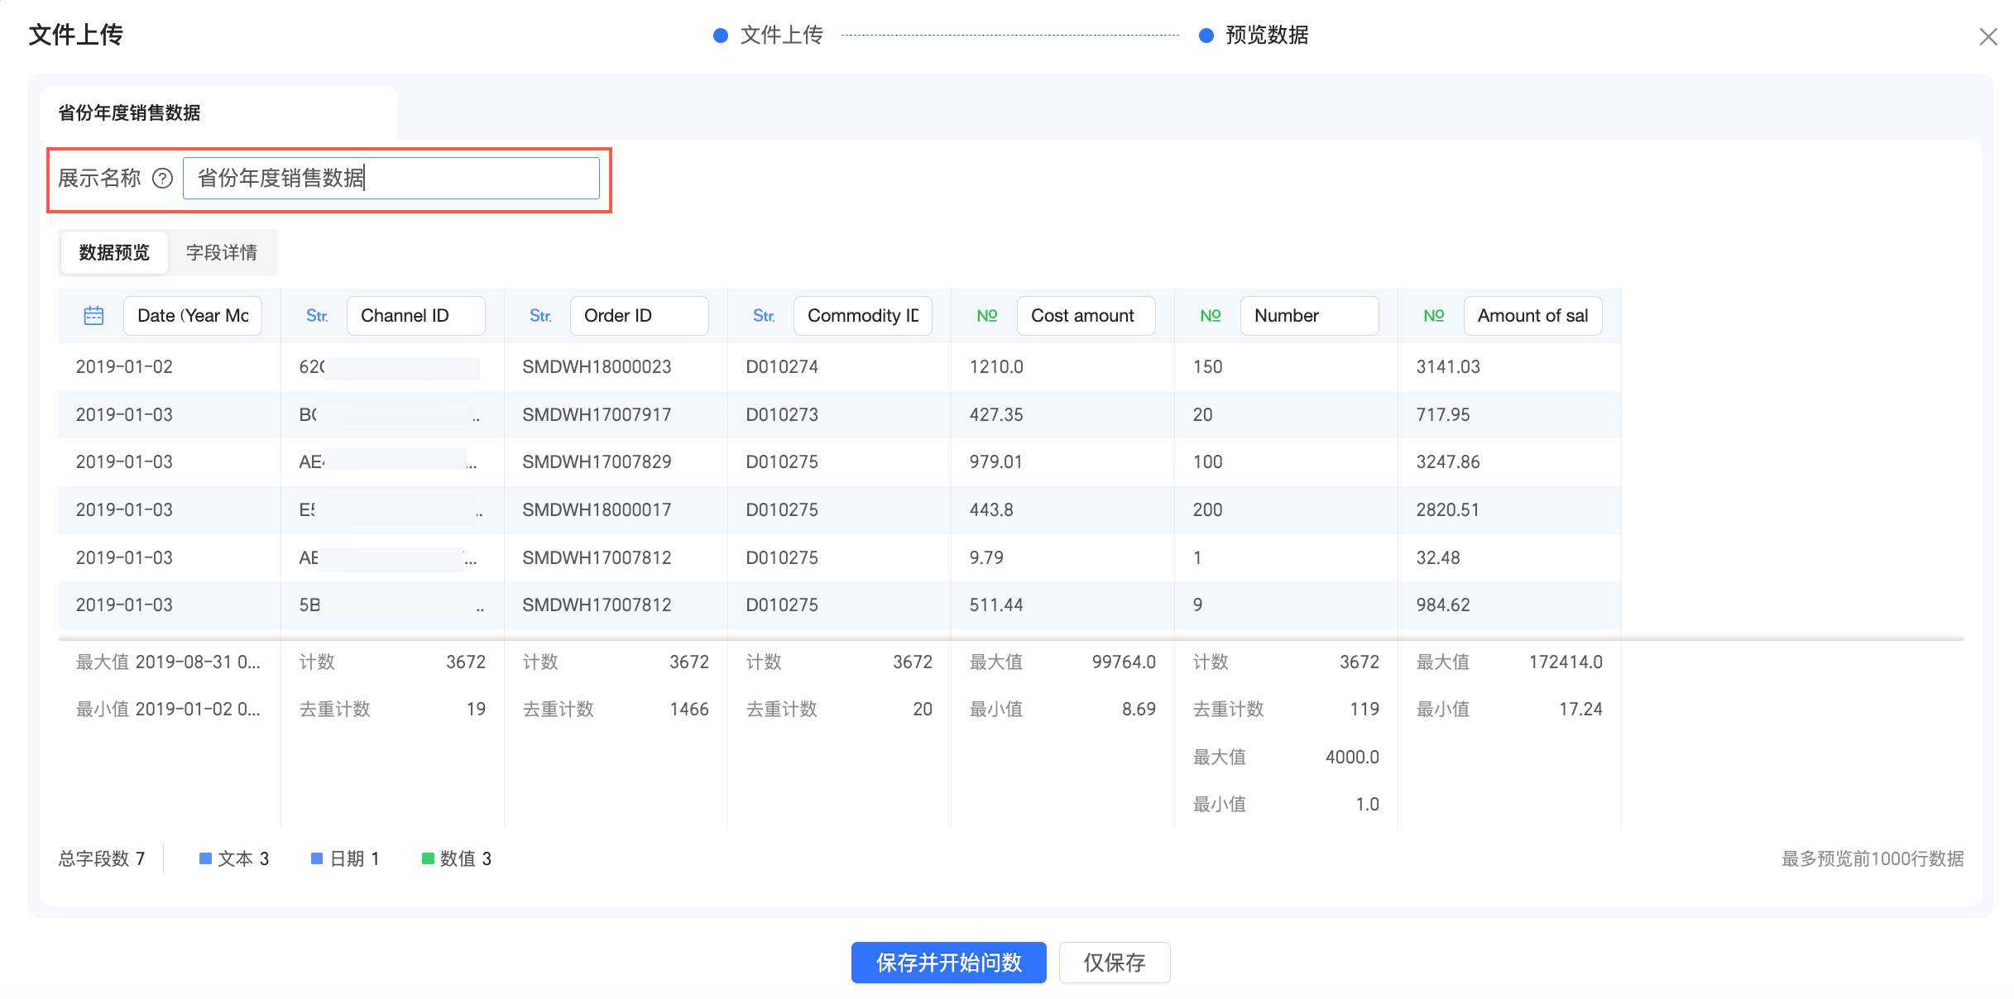Click the No. type icon for Cost amount

pyautogui.click(x=987, y=316)
